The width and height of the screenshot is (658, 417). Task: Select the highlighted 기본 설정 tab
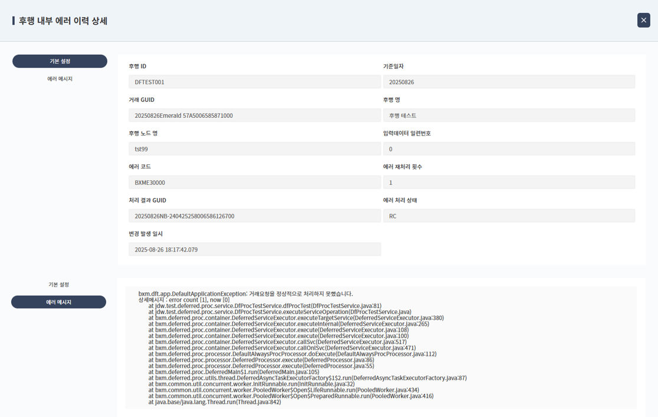[60, 61]
